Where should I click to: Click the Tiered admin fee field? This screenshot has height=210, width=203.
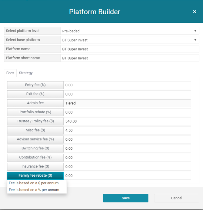coord(127,103)
